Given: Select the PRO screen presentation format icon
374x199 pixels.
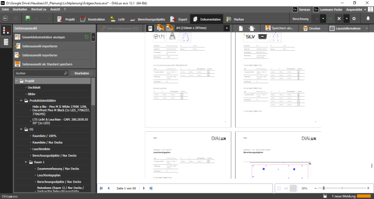Looking at the screenshot, I should point(160,28).
